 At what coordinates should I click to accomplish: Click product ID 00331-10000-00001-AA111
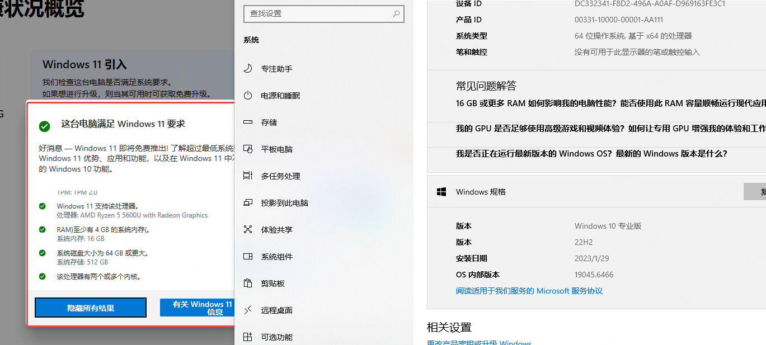[x=619, y=20]
